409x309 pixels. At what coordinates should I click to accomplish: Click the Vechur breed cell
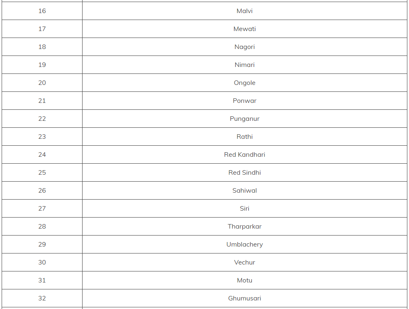(244, 262)
